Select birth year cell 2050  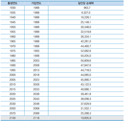[x=13, y=108]
